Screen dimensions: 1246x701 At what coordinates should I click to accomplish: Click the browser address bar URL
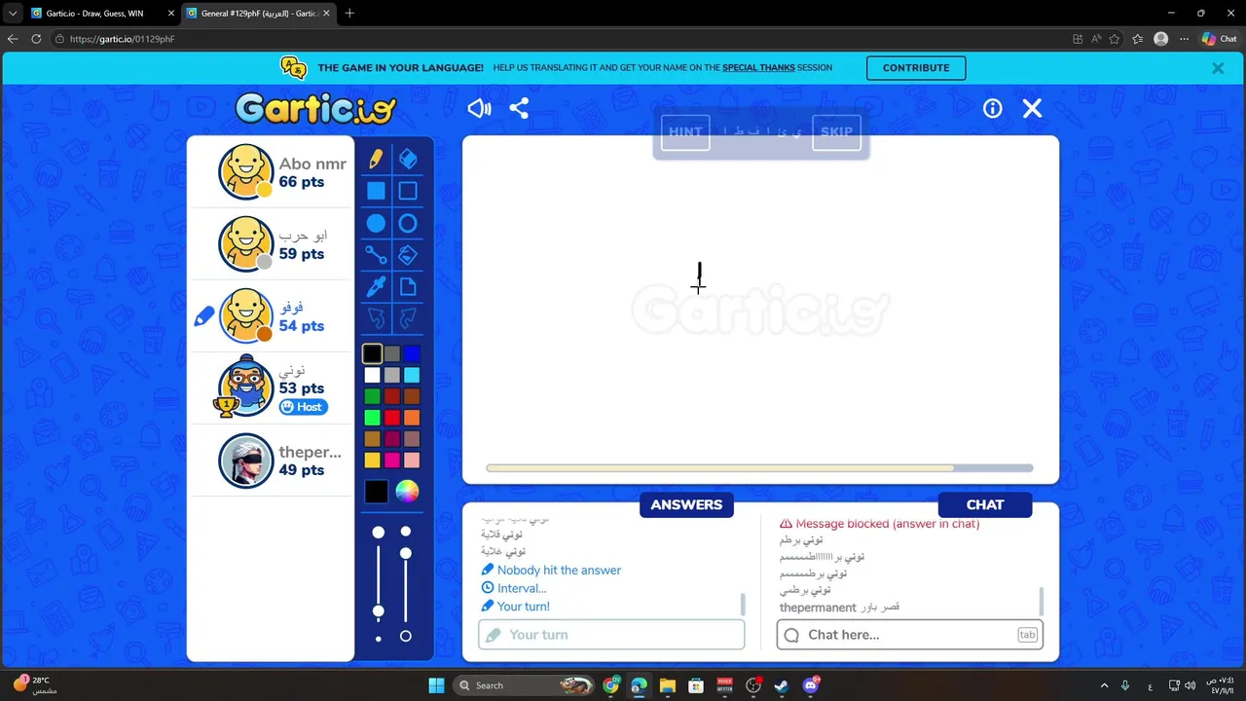coord(122,39)
